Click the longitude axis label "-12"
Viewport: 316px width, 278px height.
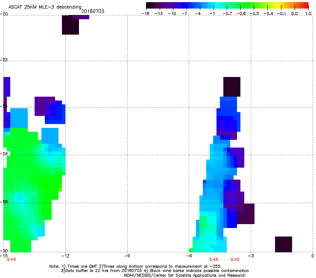pyautogui.click(x=65, y=256)
